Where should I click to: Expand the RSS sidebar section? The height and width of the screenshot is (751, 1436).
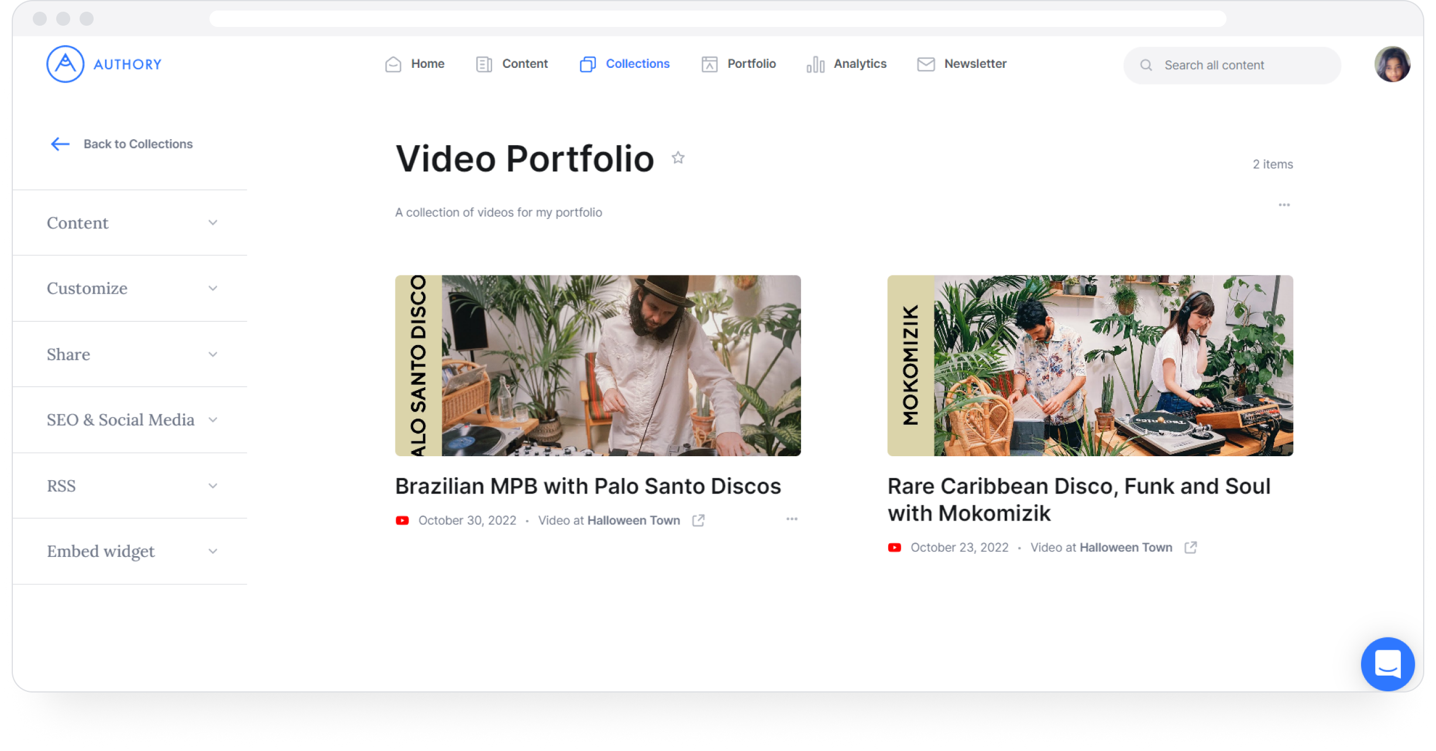(130, 486)
